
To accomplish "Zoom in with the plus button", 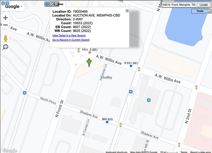I will pos(5,18).
